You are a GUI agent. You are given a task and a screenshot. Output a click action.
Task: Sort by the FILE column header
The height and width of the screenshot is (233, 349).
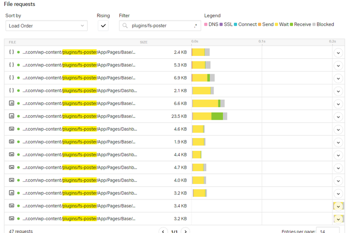tap(12, 42)
